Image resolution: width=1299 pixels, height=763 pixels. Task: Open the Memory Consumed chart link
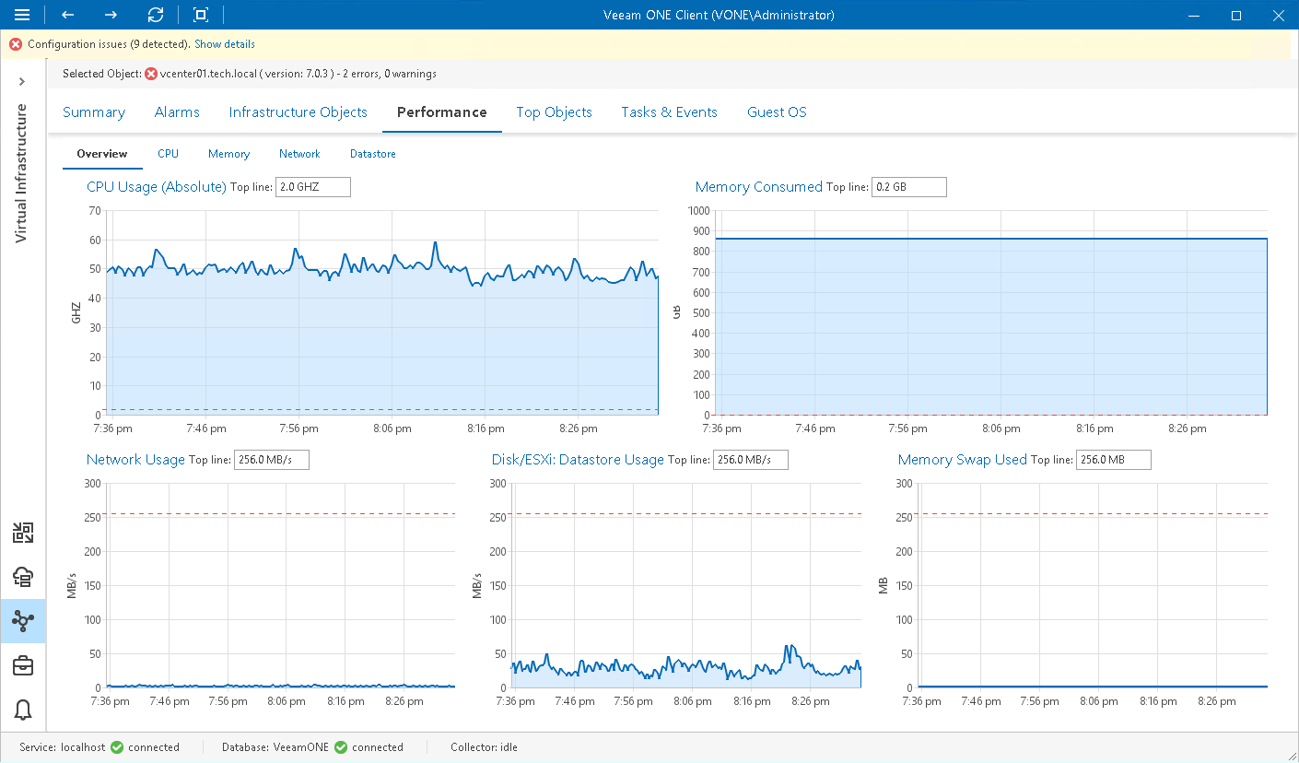point(759,187)
